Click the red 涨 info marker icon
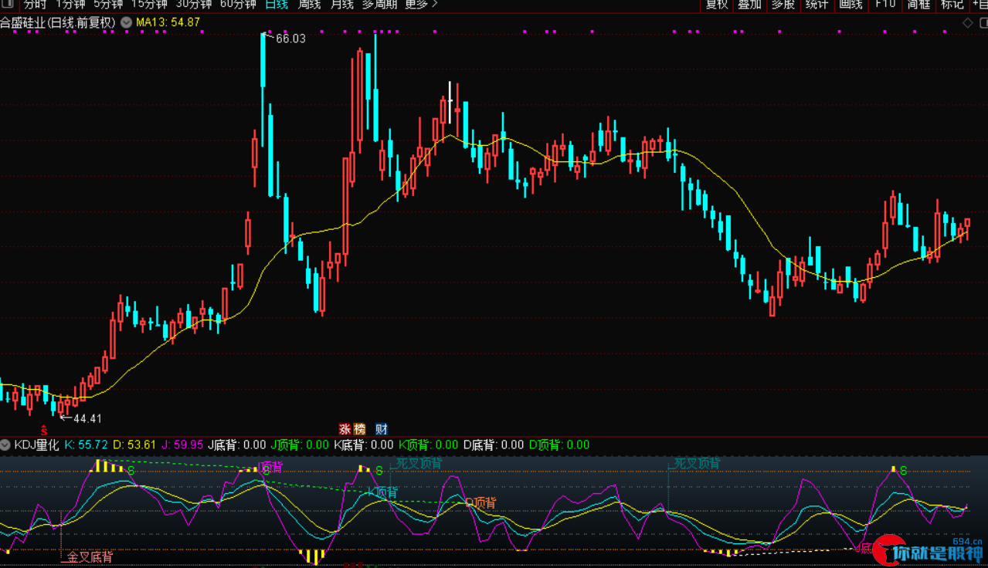The image size is (988, 568). (345, 429)
